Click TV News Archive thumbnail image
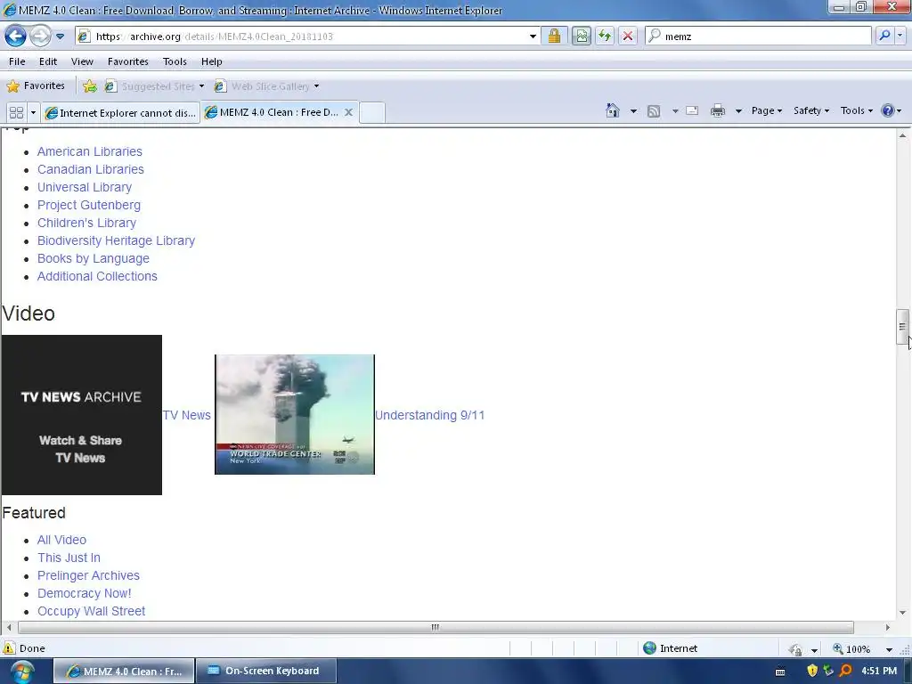Viewport: 912px width, 684px height. click(81, 415)
